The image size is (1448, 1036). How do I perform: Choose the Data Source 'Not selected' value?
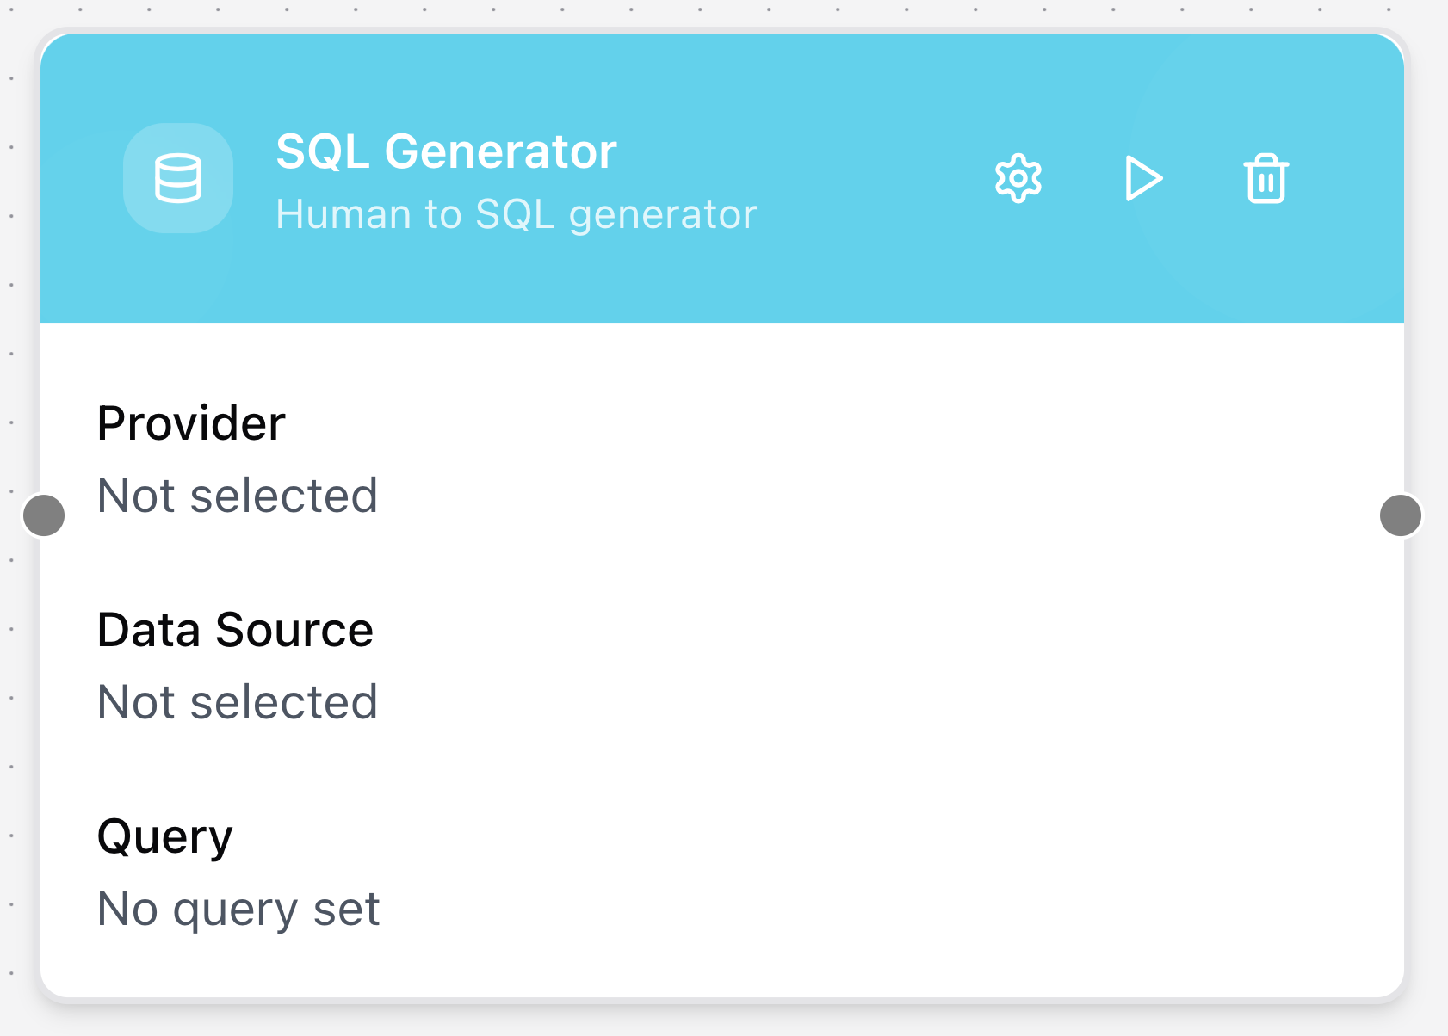coord(238,702)
